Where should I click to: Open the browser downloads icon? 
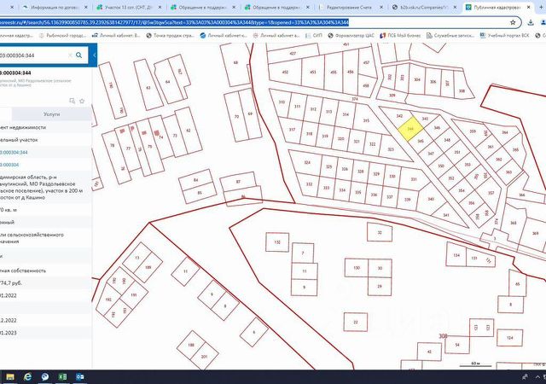tap(531, 22)
